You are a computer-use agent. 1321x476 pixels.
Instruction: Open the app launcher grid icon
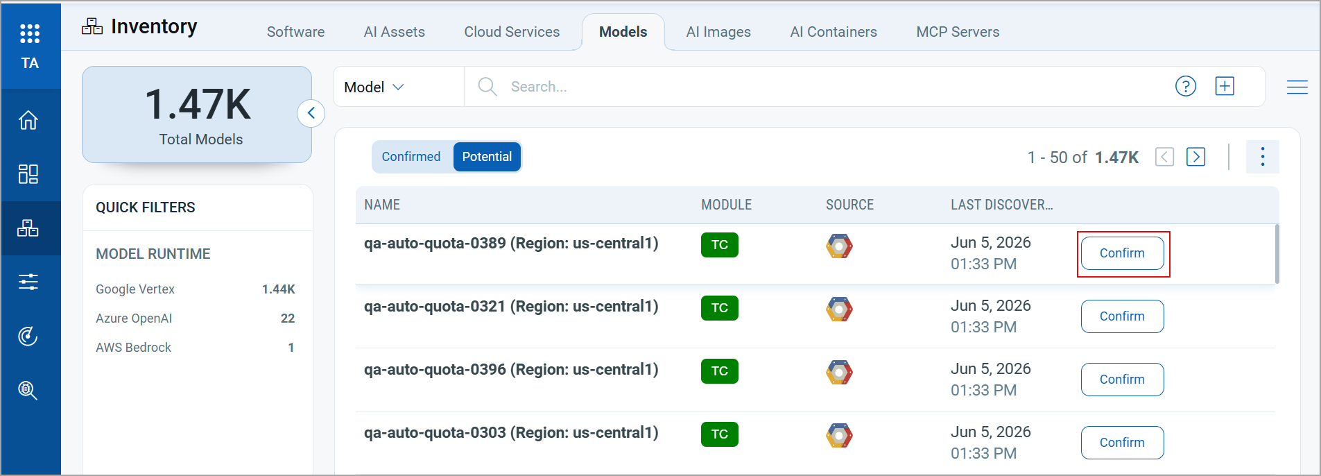click(29, 33)
